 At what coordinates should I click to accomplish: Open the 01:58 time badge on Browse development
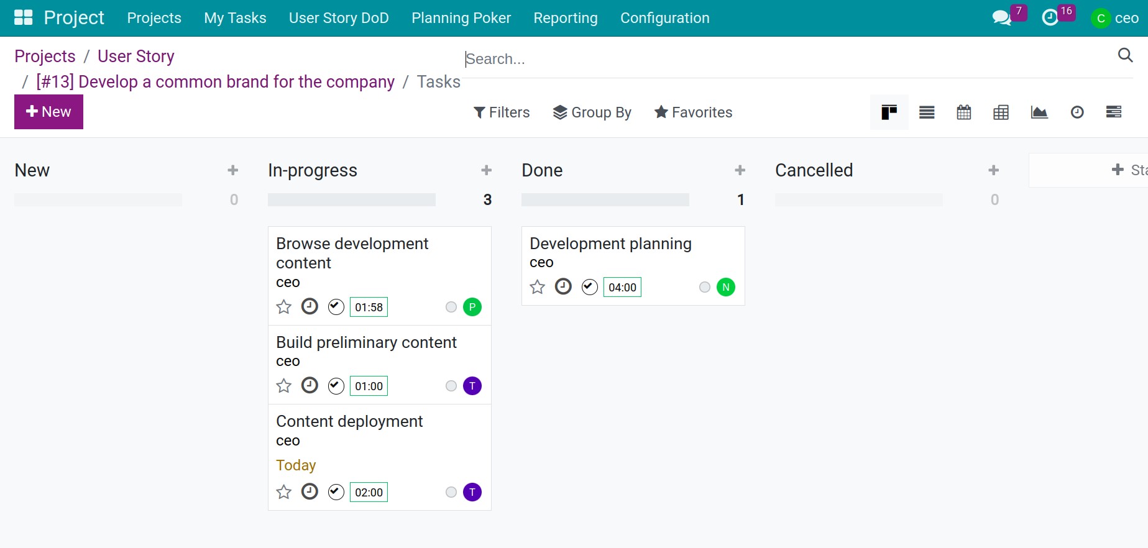[x=369, y=307]
